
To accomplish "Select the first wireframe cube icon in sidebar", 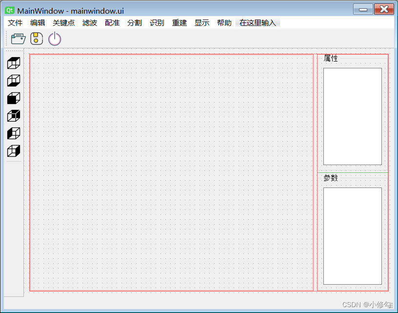I will [13, 63].
